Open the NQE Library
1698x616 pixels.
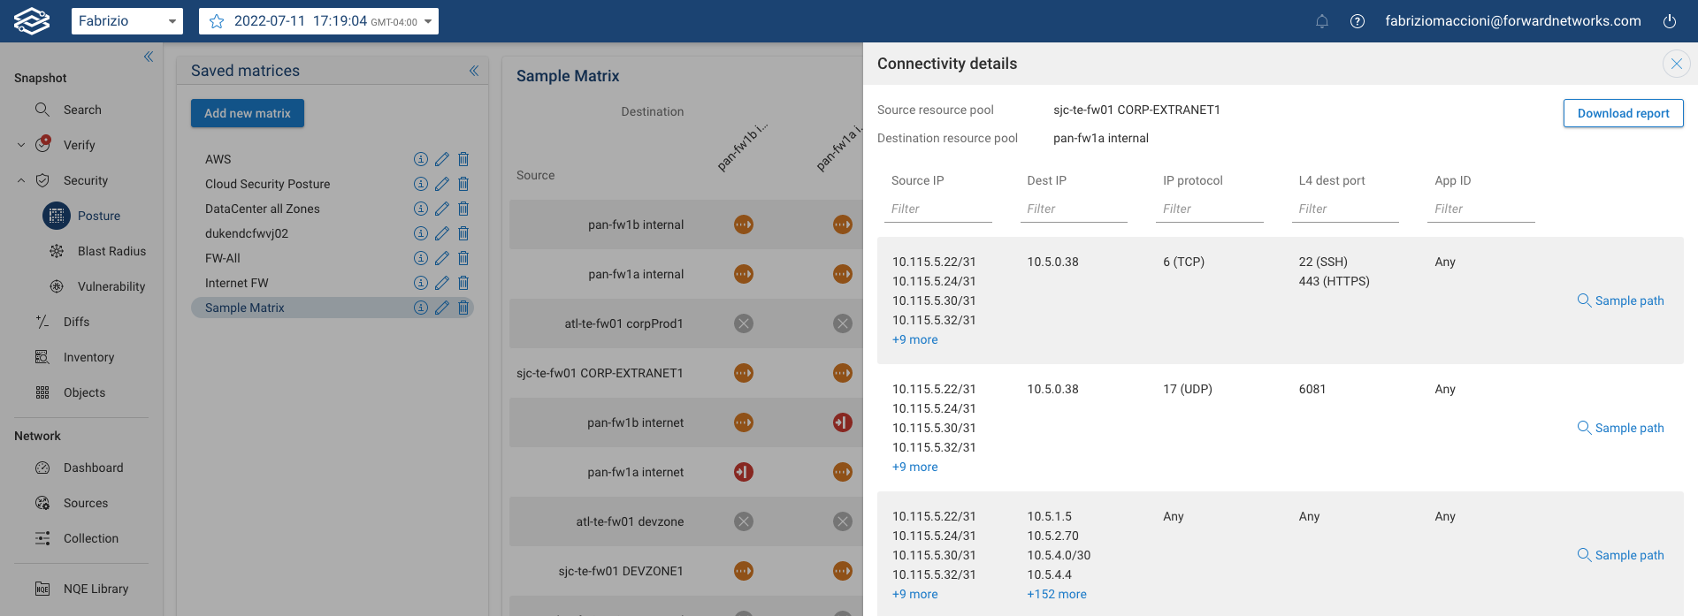[x=96, y=589]
